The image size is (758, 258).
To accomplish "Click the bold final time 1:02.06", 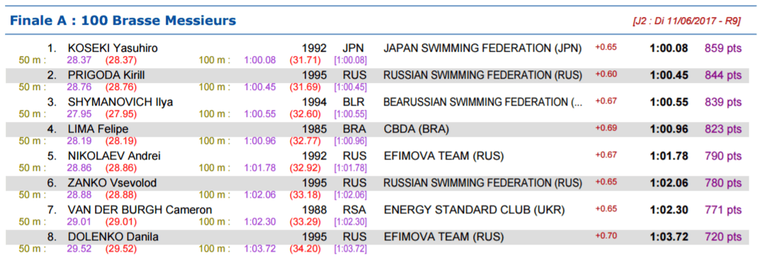I will [669, 184].
